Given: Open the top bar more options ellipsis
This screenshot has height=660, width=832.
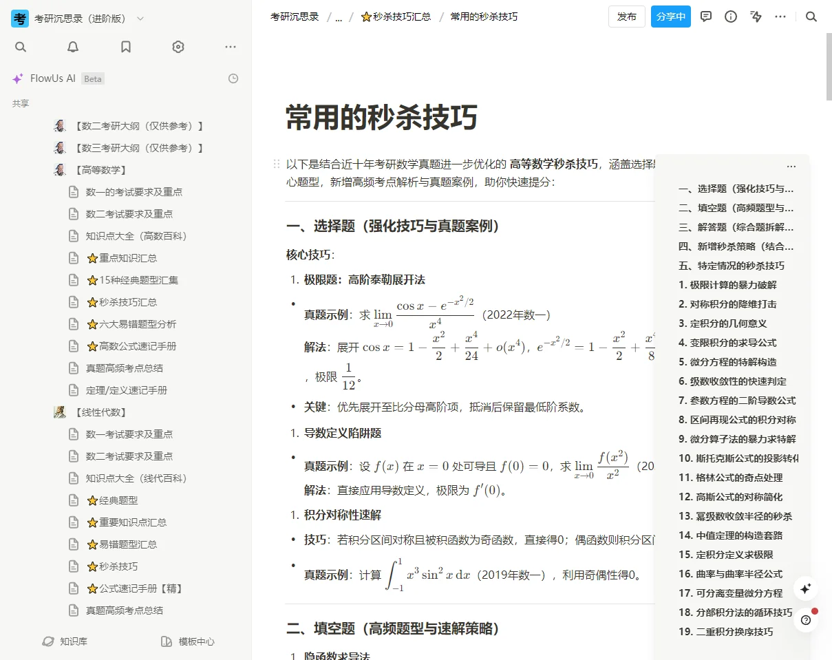Looking at the screenshot, I should coord(780,17).
